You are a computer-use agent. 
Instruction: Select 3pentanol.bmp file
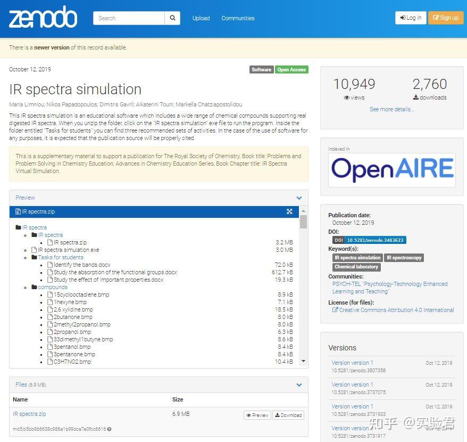point(72,347)
